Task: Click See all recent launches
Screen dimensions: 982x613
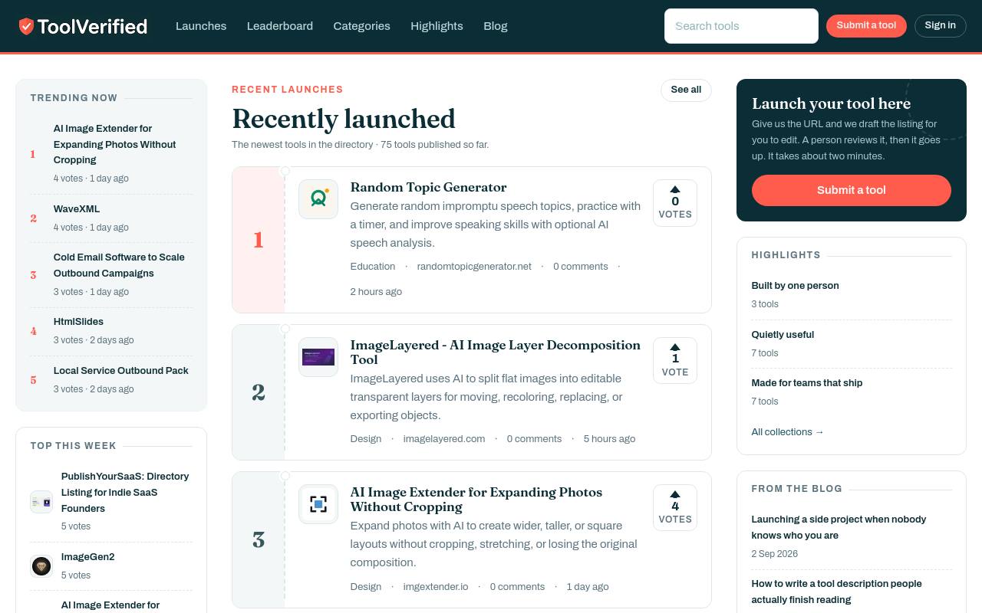Action: click(686, 90)
